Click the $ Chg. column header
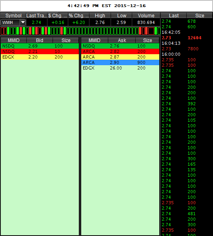This screenshot has width=213, height=236. 58,15
